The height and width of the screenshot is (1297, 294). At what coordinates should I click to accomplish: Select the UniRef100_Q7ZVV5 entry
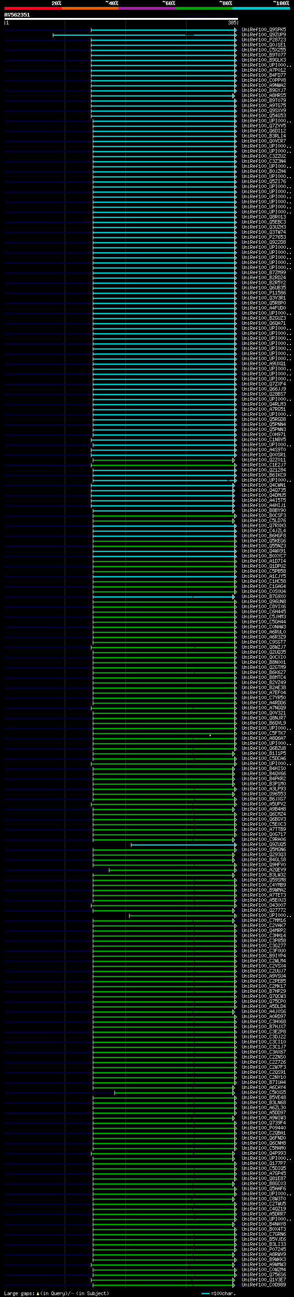point(264,126)
